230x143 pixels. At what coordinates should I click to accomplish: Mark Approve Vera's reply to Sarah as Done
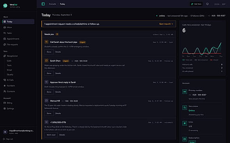(49, 92)
